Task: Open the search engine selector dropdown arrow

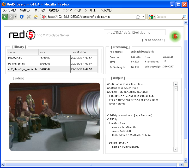Action: click(x=154, y=17)
